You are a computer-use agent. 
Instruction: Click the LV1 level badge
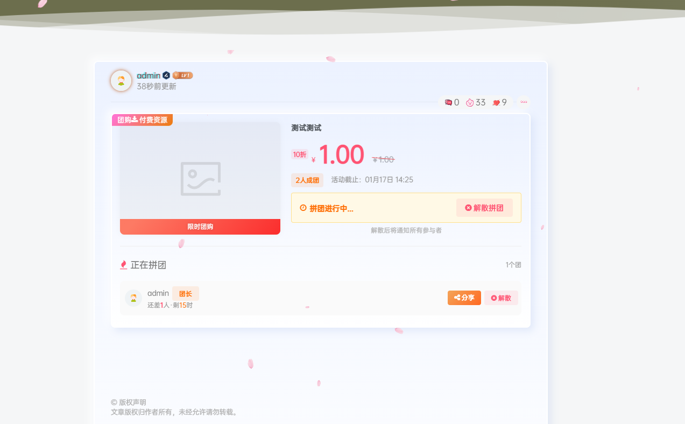[182, 75]
